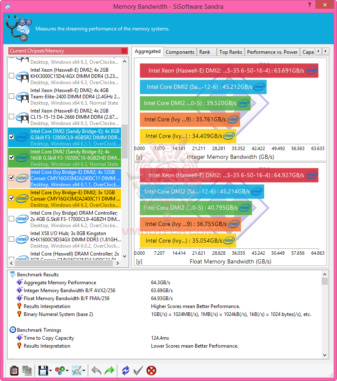Image resolution: width=337 pixels, height=381 pixels.
Task: Click the colored gears options icon
Action: click(x=60, y=371)
